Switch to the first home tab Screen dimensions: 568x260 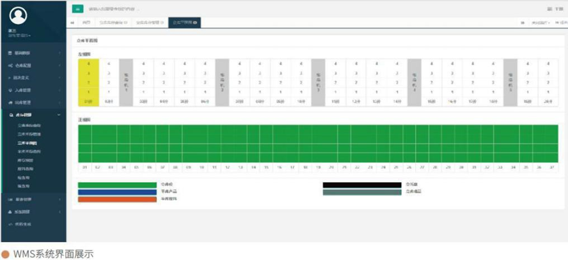click(x=86, y=22)
